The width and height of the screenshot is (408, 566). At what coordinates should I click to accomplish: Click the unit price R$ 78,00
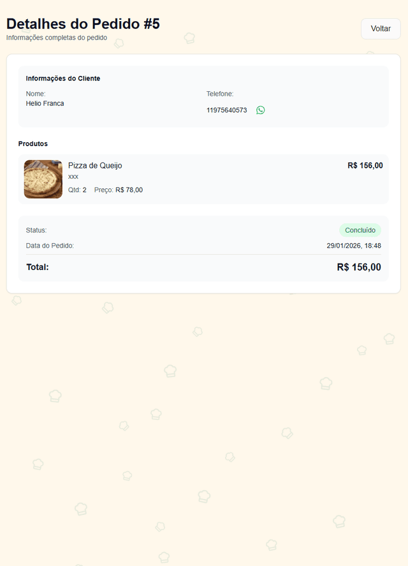(129, 190)
